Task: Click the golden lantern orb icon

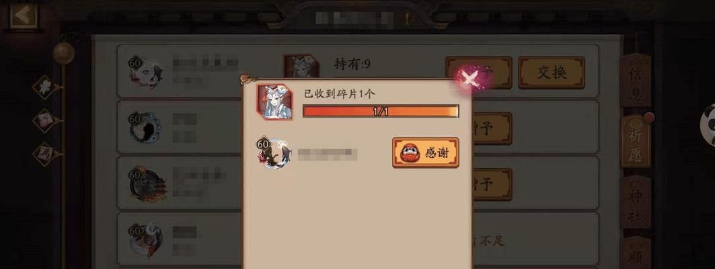Action: coord(63,53)
